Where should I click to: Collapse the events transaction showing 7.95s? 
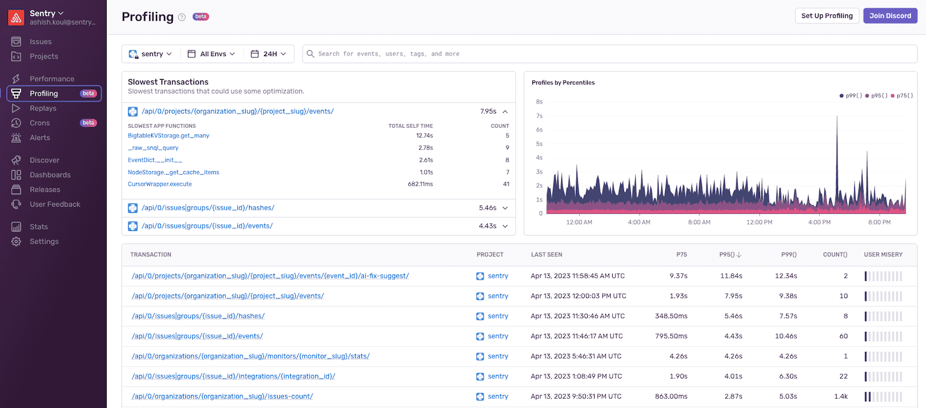point(506,110)
